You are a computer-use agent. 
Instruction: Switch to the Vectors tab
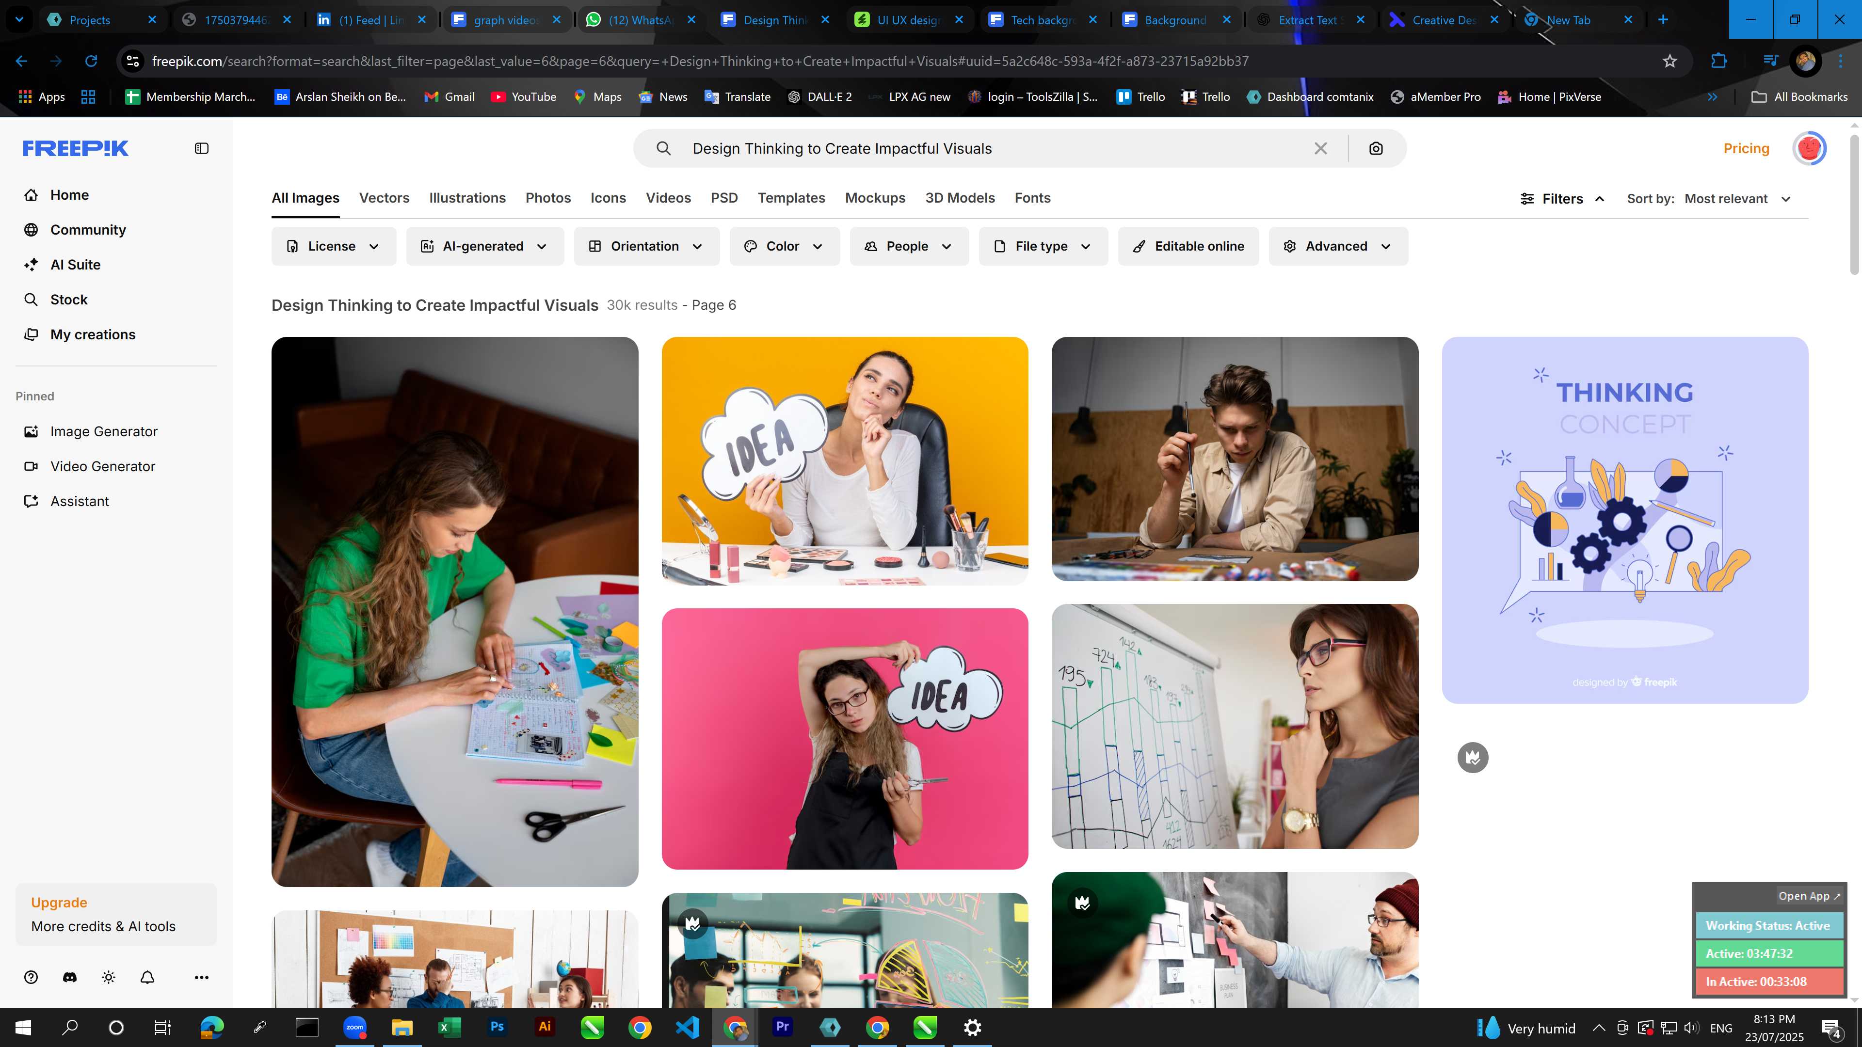click(384, 198)
